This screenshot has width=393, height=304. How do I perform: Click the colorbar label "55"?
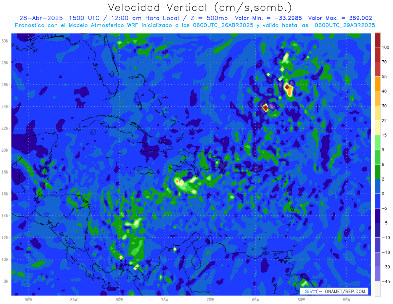pyautogui.click(x=384, y=76)
